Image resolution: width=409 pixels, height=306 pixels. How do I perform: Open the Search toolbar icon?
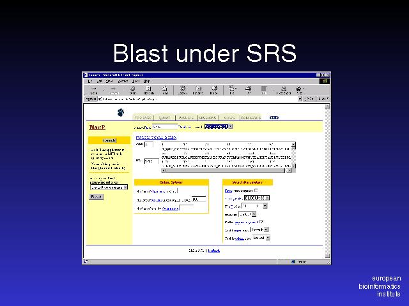pyautogui.click(x=182, y=90)
